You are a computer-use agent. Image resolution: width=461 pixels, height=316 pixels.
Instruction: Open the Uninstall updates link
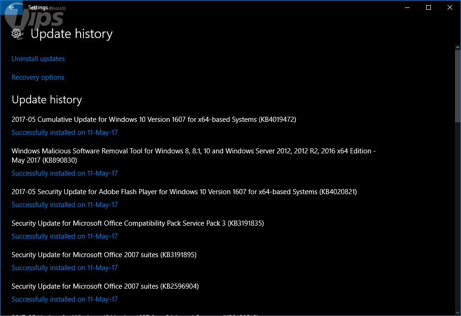[x=38, y=59]
